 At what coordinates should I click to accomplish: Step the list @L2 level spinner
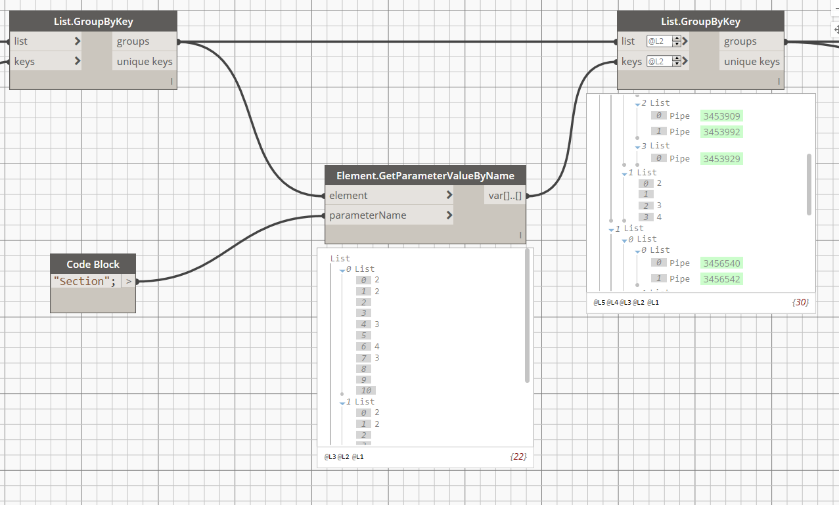[x=677, y=41]
